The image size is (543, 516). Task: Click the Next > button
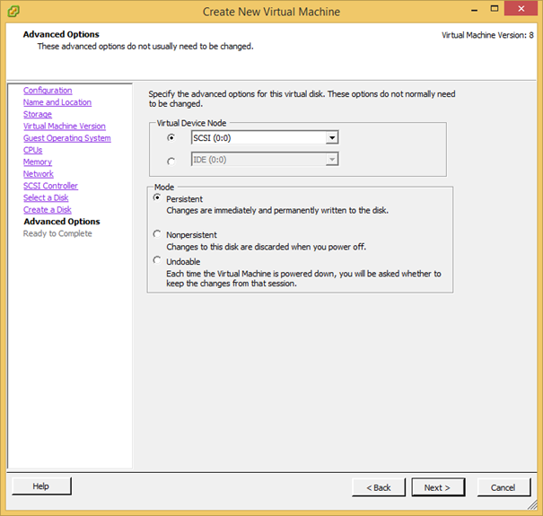click(x=438, y=487)
